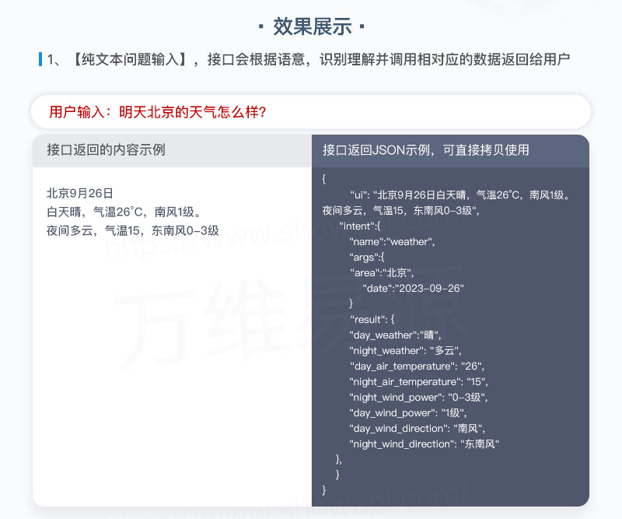Select the "date":"2023-09-26" JSON value
622x519 pixels.
coord(413,288)
